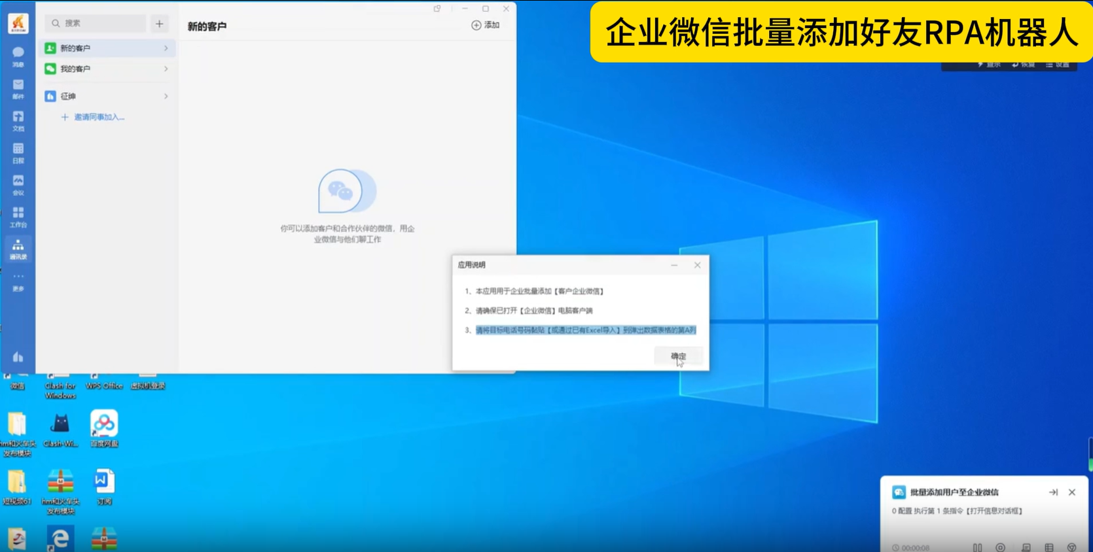Screen dimensions: 1093x552
Task: Open the 消息 messages tab in WeCom sidebar
Action: coord(18,56)
